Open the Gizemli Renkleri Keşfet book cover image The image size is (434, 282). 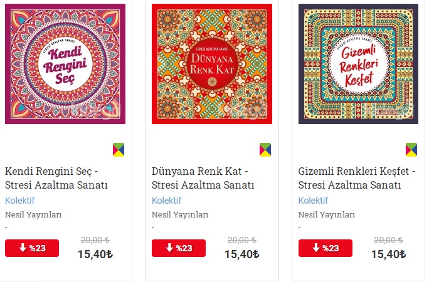pos(358,64)
